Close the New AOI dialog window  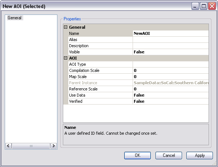(x=212, y=6)
